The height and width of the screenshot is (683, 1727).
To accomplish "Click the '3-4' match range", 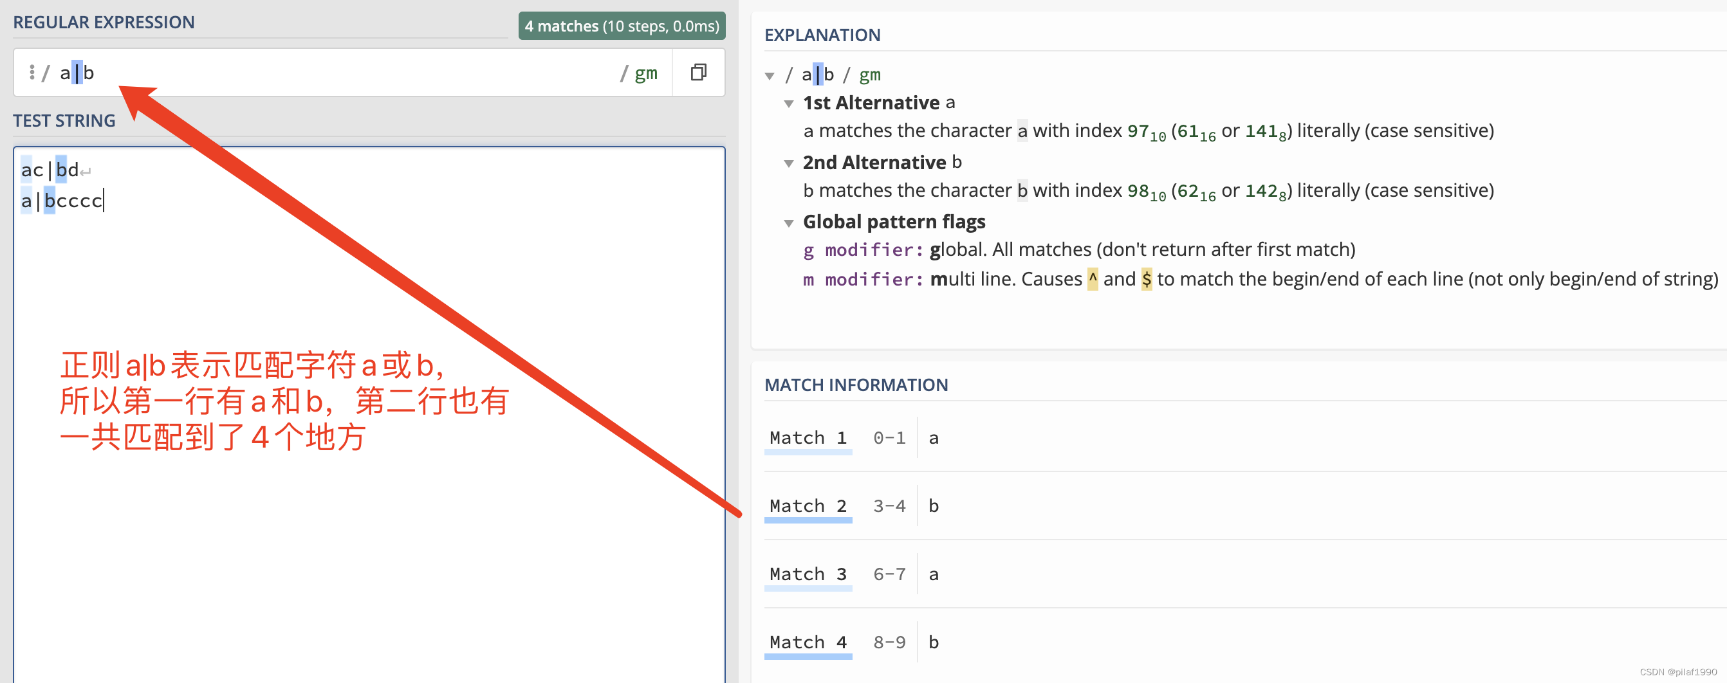I will 889,507.
